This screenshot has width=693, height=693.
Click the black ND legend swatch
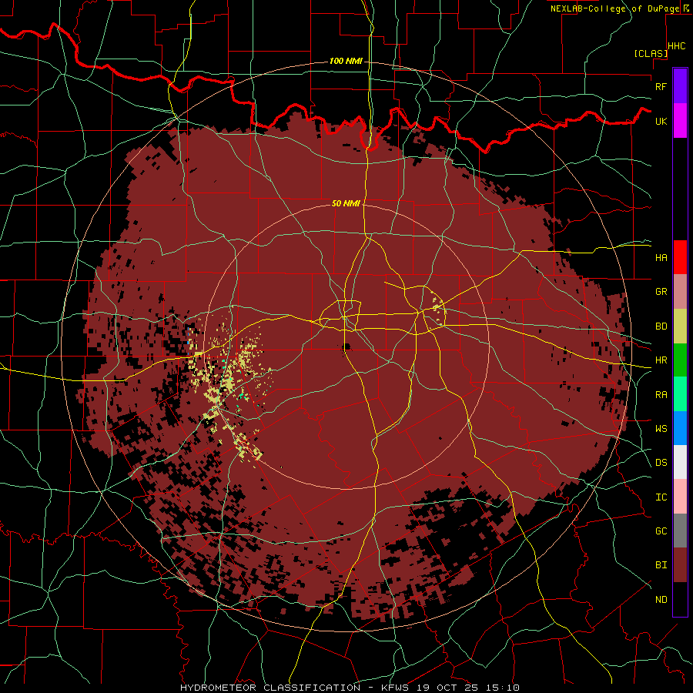680,599
